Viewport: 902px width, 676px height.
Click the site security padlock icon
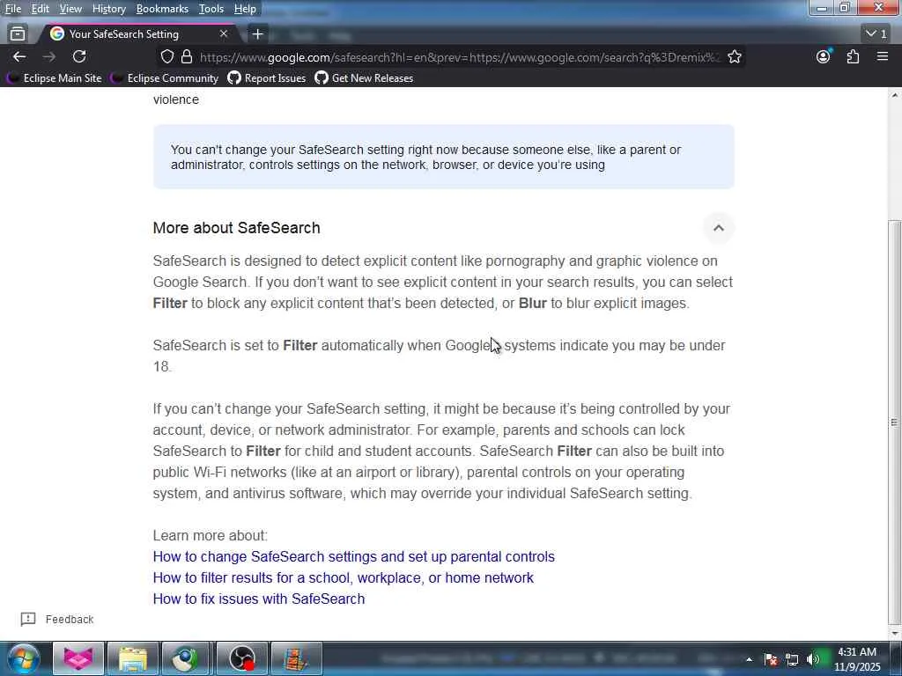187,57
